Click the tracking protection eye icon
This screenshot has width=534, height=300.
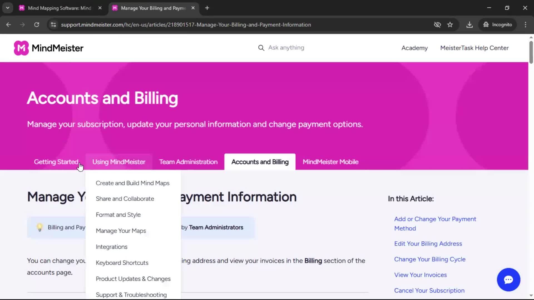[x=437, y=25]
